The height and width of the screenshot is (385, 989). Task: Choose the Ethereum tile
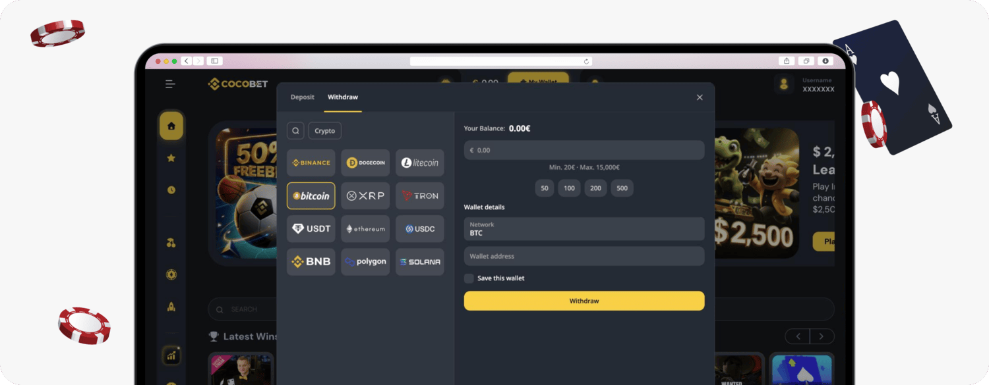click(365, 228)
